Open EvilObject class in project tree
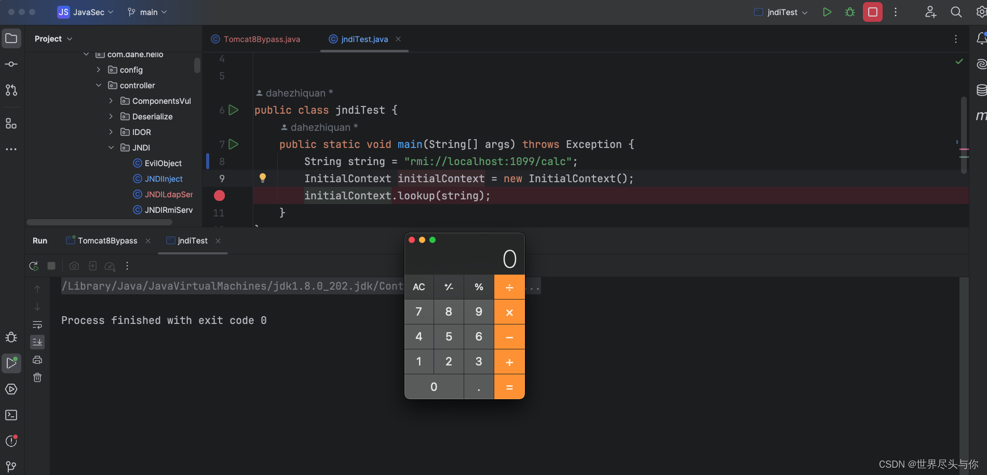987x475 pixels. (x=157, y=163)
